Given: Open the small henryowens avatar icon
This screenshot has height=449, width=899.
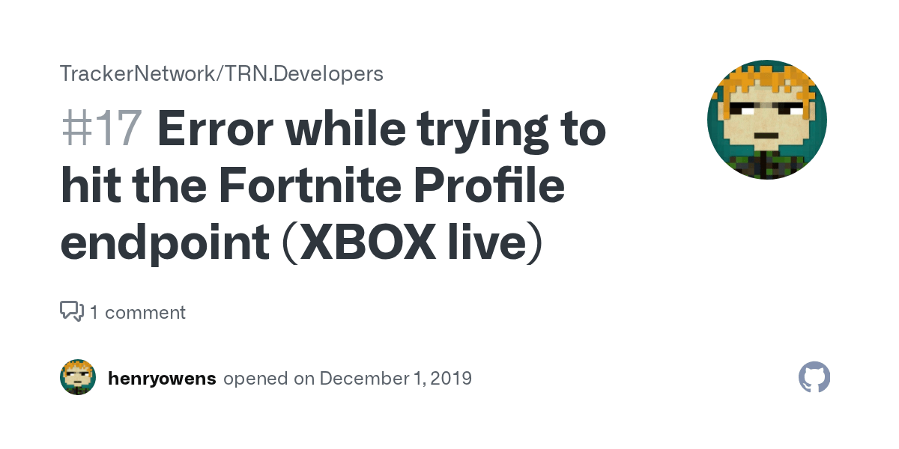Looking at the screenshot, I should pyautogui.click(x=78, y=378).
